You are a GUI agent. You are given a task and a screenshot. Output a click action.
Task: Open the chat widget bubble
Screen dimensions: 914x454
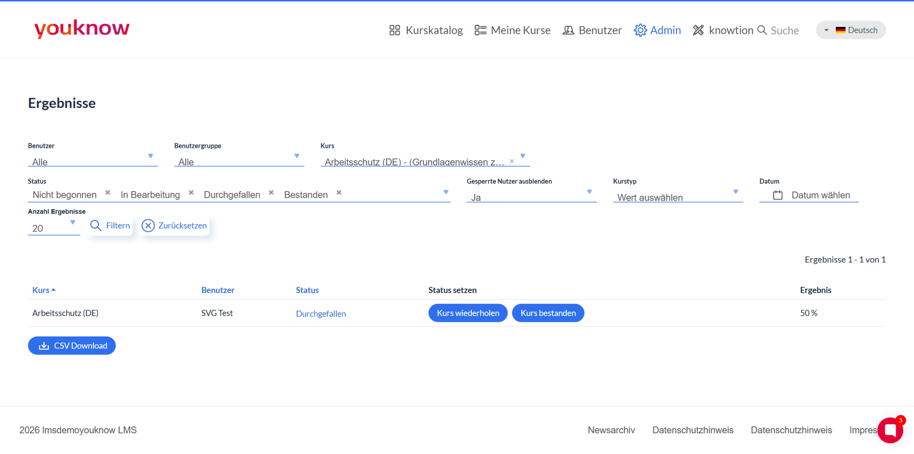click(x=890, y=430)
